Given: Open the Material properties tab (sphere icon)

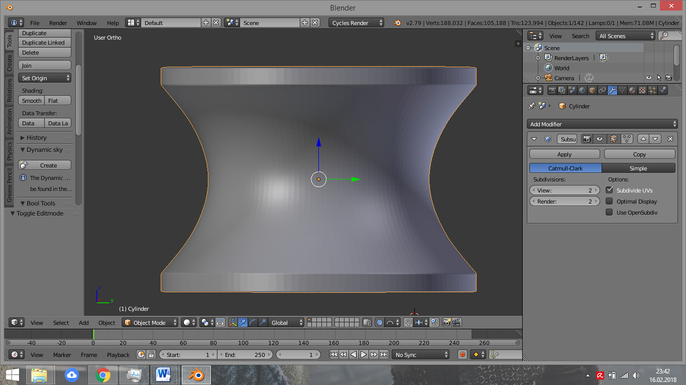Looking at the screenshot, I should 632,90.
